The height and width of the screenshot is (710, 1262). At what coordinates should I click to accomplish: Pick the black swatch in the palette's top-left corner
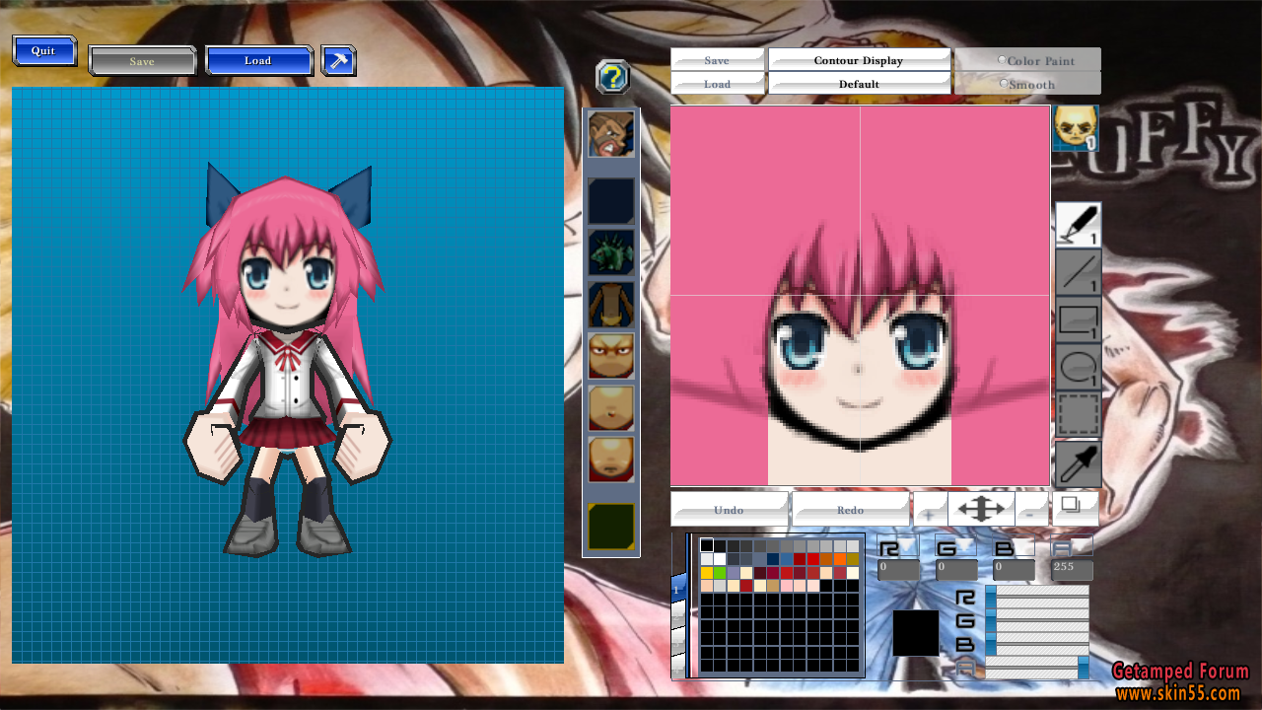707,545
